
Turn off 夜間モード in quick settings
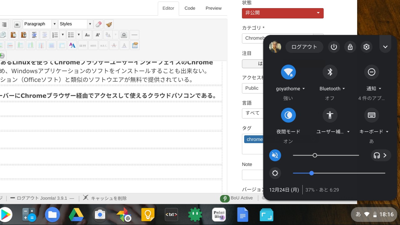coord(288,115)
